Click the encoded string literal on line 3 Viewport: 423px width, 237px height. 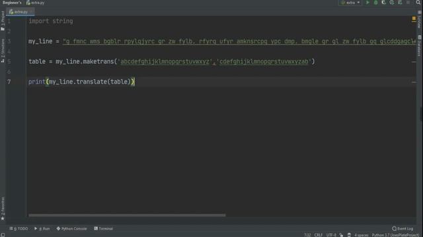[239, 41]
